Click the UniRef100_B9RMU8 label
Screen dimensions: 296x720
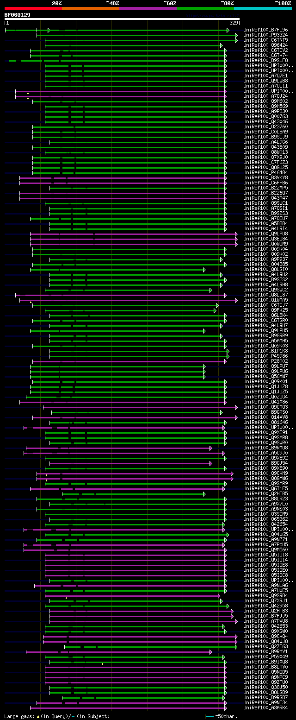click(265, 448)
